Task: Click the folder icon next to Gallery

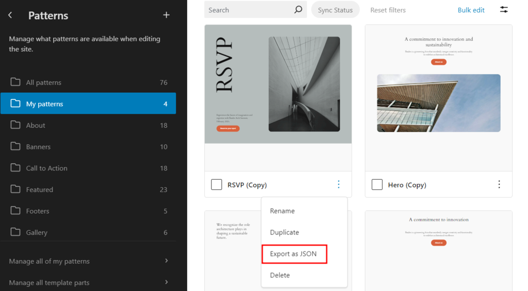Action: pos(15,232)
